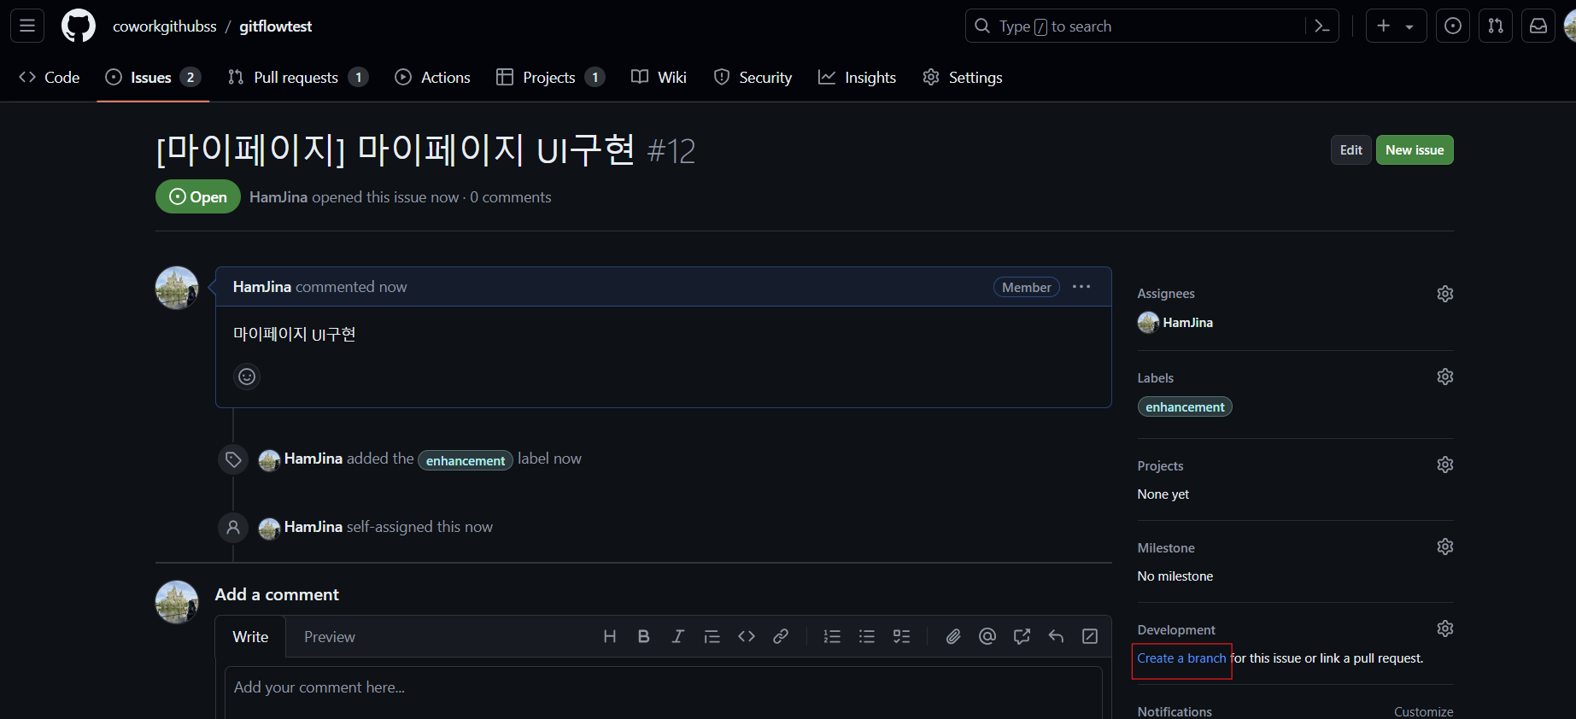Switch to the Preview tab in comment box
Image resolution: width=1576 pixels, height=719 pixels.
pos(330,637)
